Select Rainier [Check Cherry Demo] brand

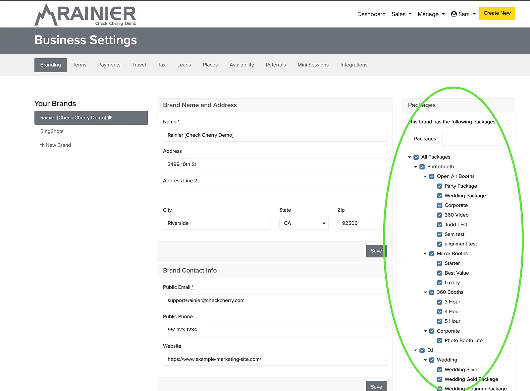pos(91,118)
